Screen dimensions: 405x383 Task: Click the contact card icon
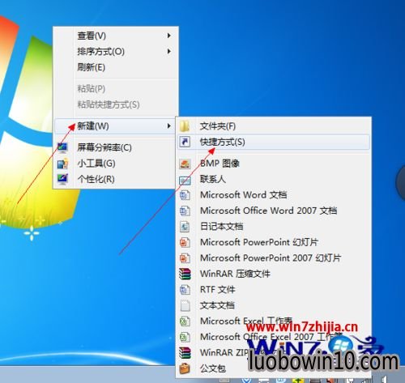click(x=185, y=180)
